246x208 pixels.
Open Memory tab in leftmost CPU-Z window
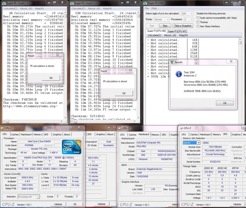[x=38, y=135]
